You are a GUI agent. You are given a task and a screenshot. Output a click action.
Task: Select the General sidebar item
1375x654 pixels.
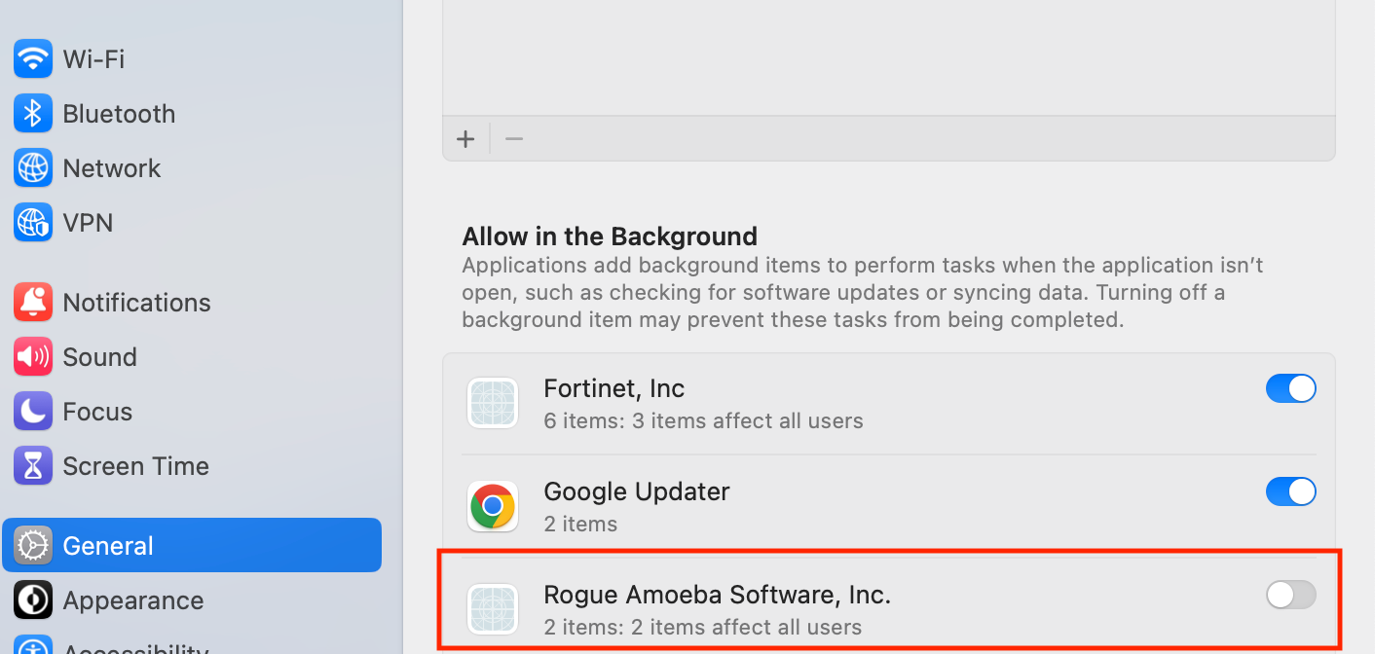click(192, 545)
